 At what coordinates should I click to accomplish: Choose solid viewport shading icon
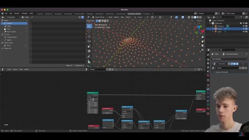195,17
